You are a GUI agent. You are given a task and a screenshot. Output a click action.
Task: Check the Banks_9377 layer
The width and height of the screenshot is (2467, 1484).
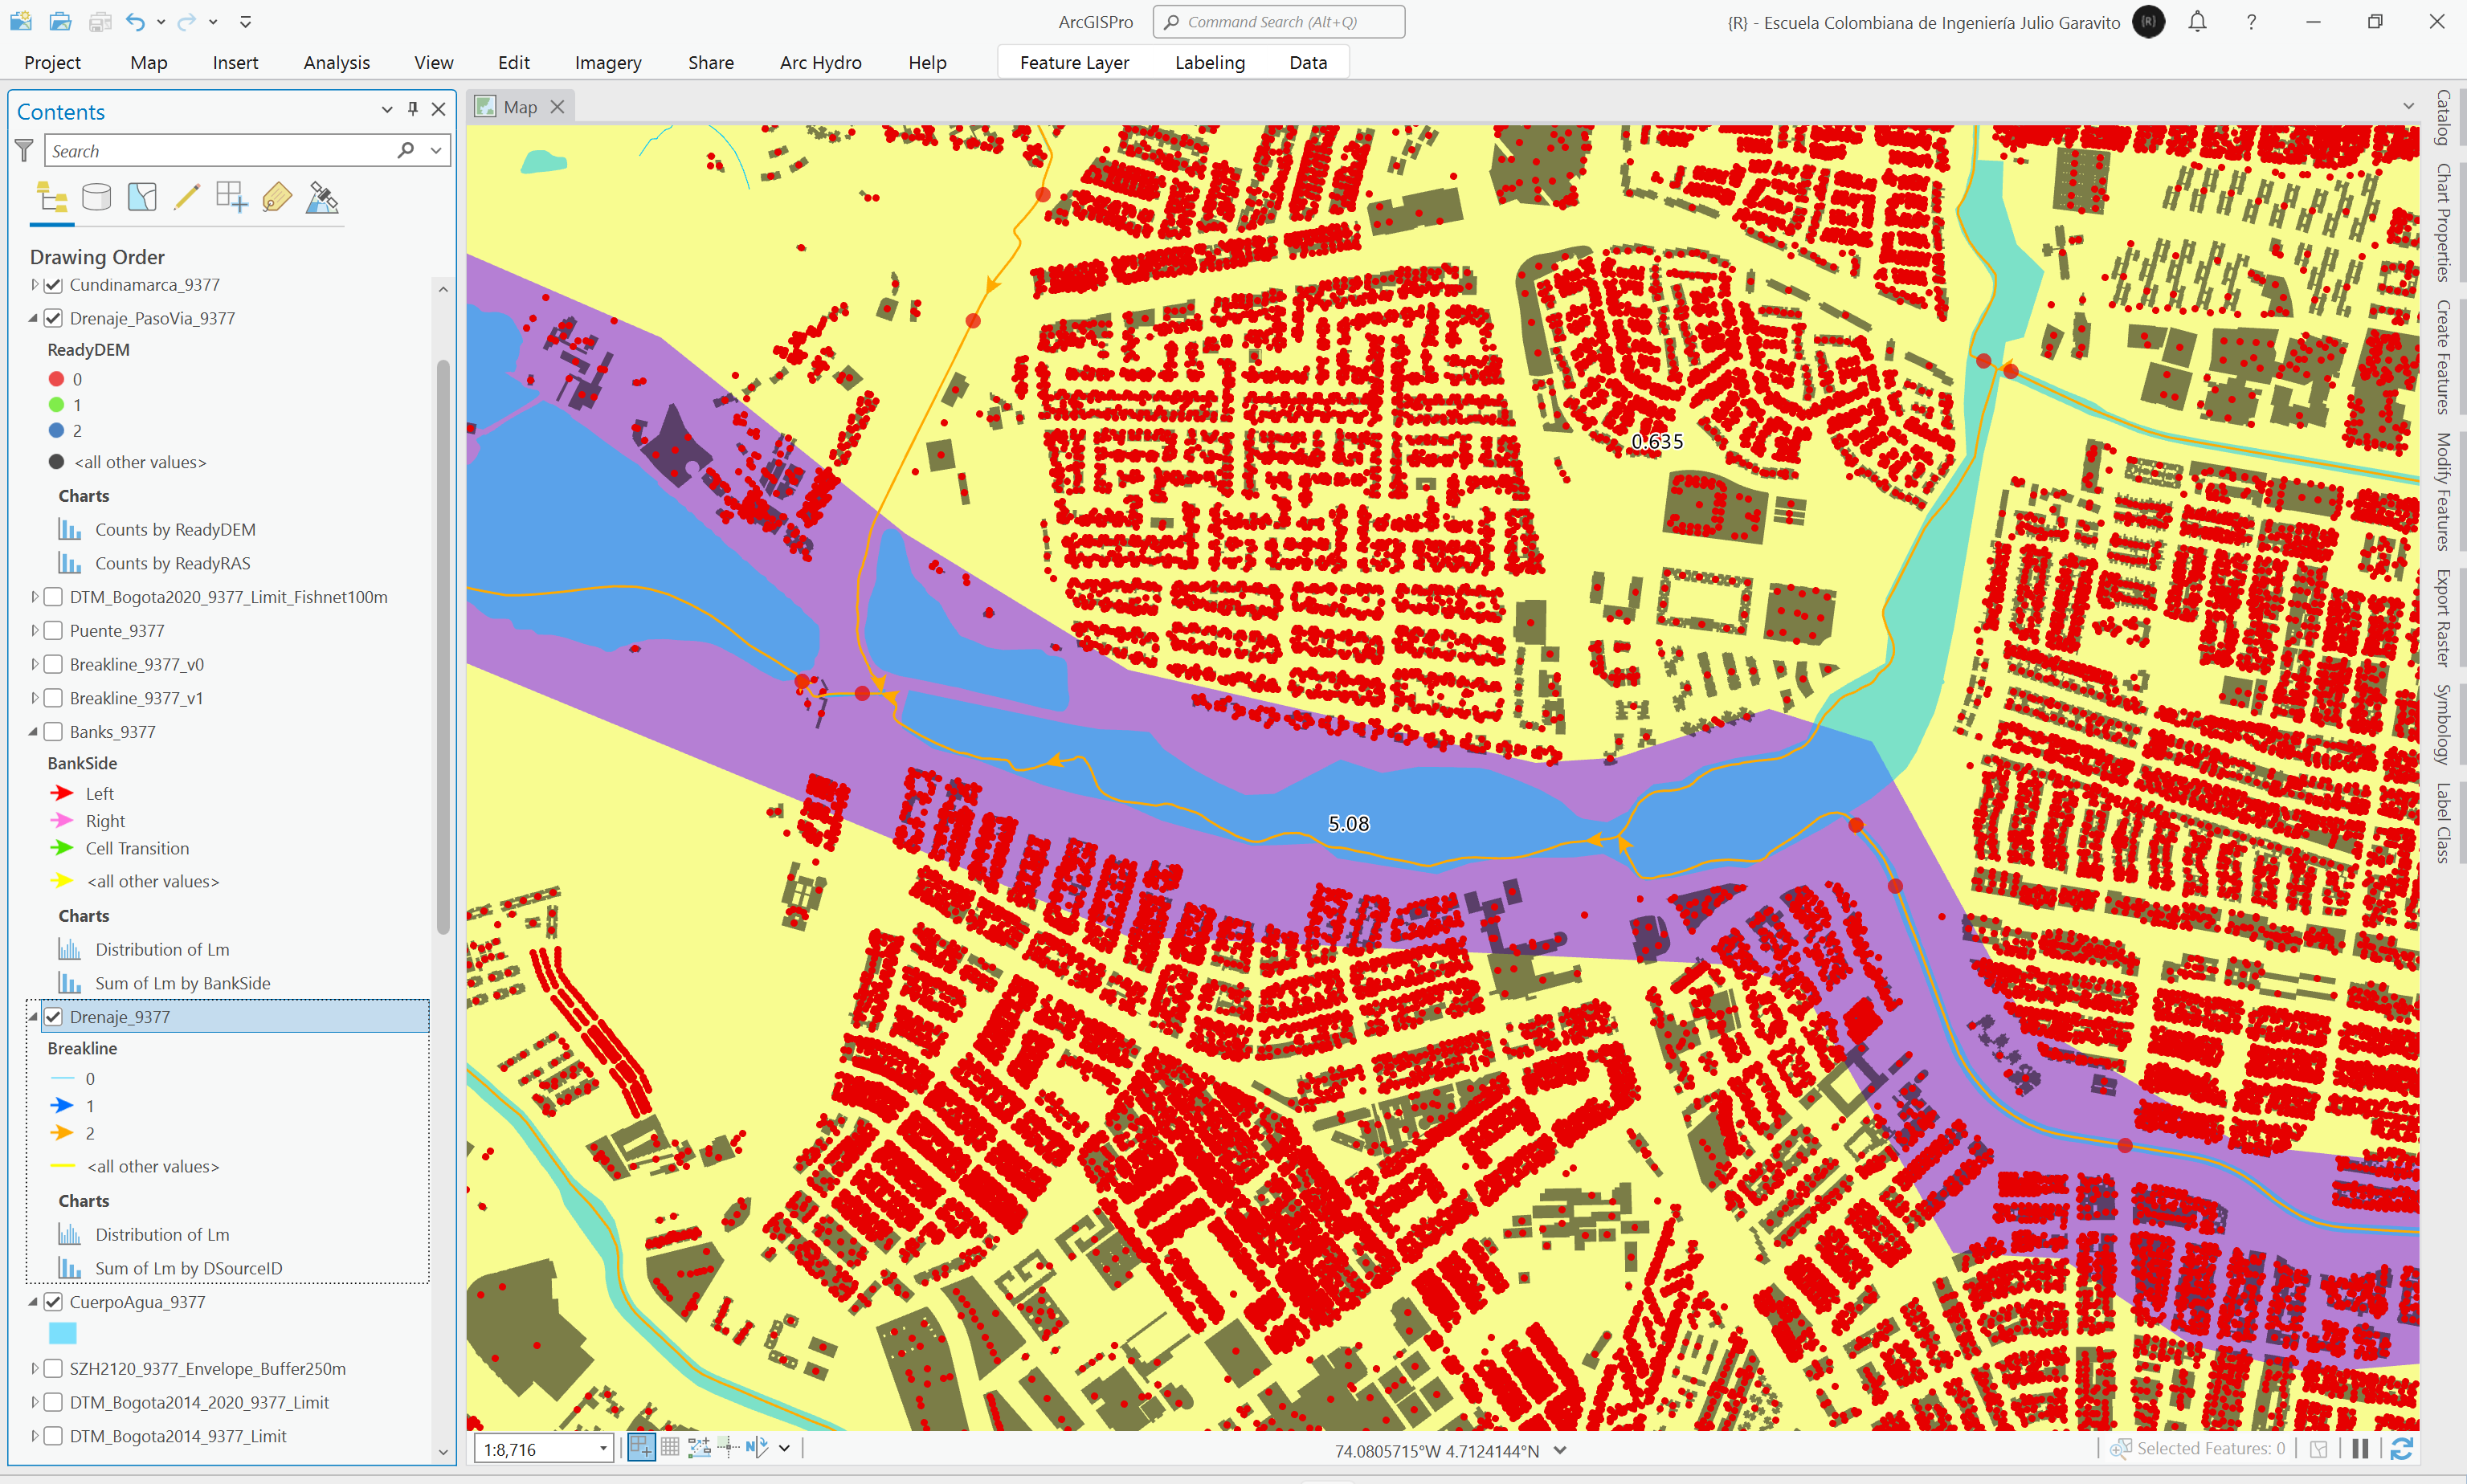pyautogui.click(x=54, y=732)
